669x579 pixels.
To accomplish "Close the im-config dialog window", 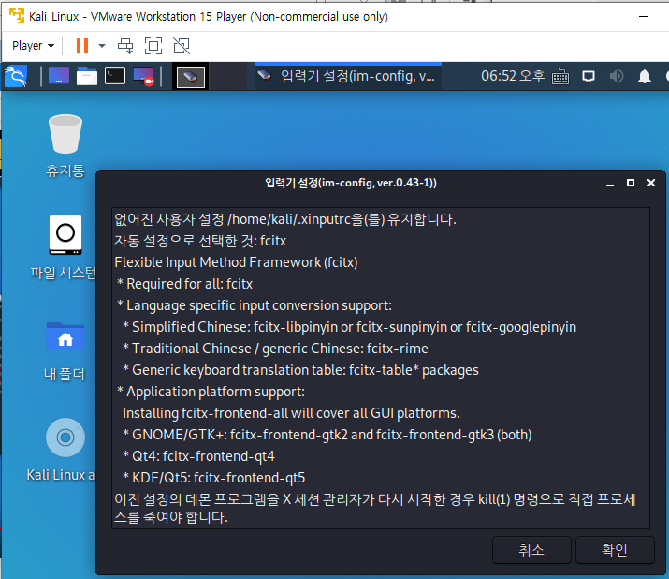I will click(651, 183).
